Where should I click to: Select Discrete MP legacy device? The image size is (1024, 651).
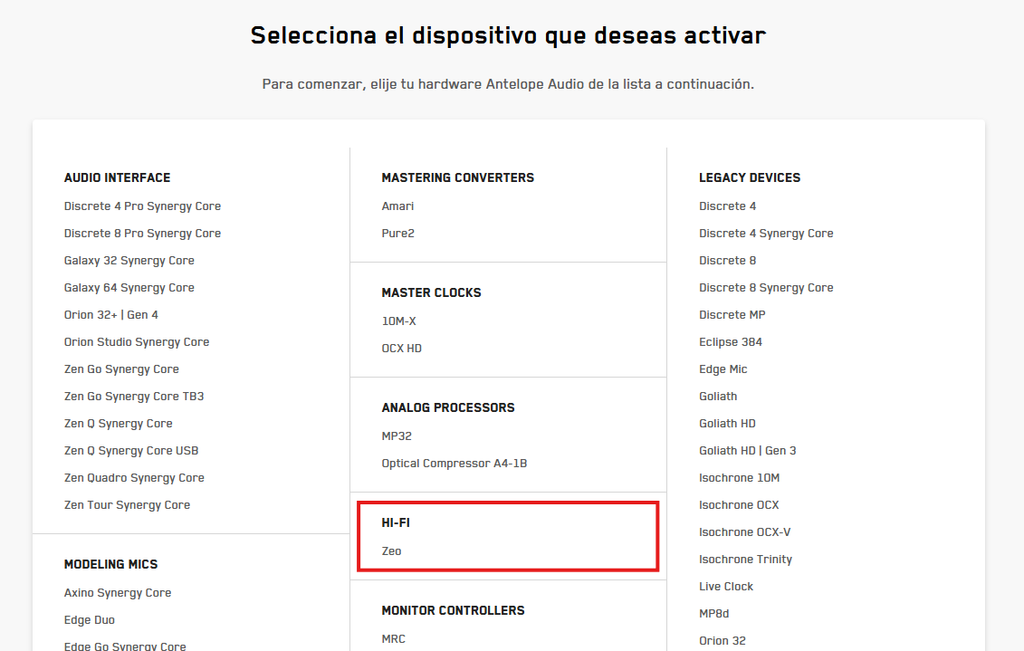(732, 315)
